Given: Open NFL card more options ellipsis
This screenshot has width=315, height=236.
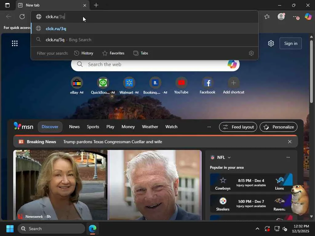Looking at the screenshot, I should pyautogui.click(x=288, y=157).
